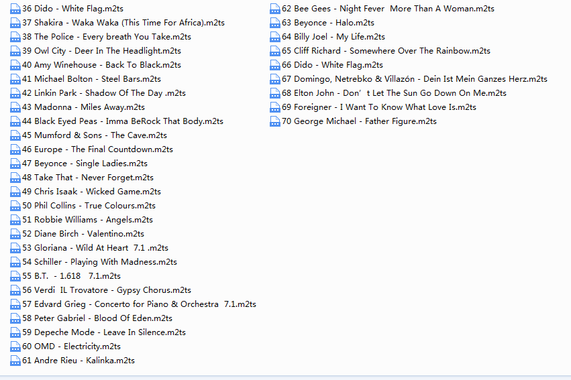Click the icon for 50 Phil Collins - True Colours
This screenshot has height=380, width=571.
tap(15, 206)
